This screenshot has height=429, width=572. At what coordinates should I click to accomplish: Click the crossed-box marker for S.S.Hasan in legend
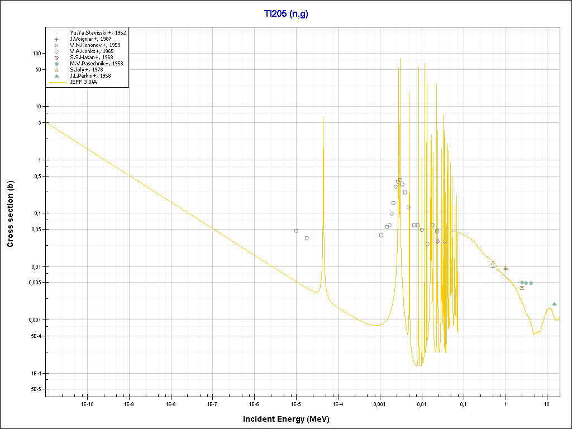tap(57, 58)
